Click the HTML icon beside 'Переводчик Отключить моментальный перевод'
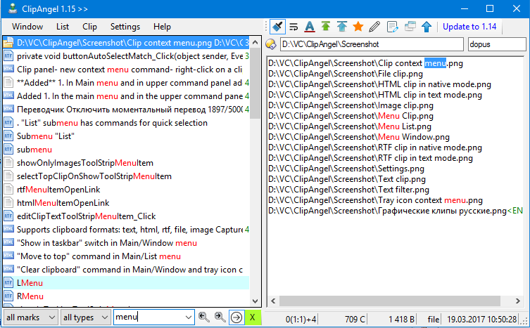Screen dimensions: 530x328 pos(8,110)
